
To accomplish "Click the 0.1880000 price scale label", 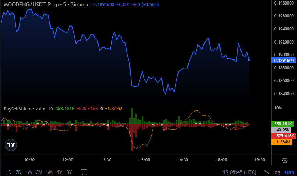I will [284, 68].
